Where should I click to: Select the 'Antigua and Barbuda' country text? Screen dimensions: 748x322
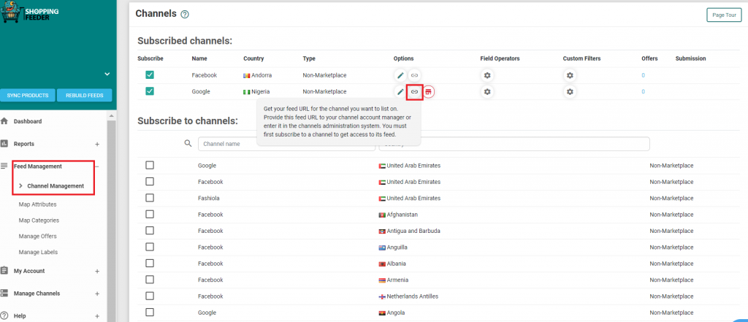tap(413, 231)
